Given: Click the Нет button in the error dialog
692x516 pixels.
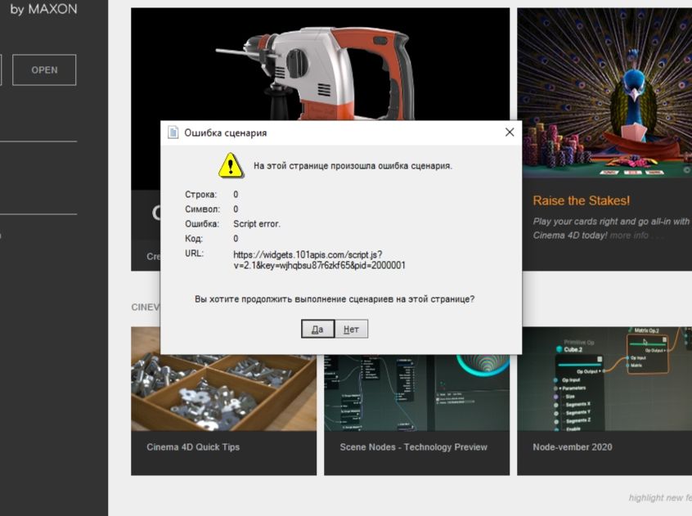Looking at the screenshot, I should (351, 329).
